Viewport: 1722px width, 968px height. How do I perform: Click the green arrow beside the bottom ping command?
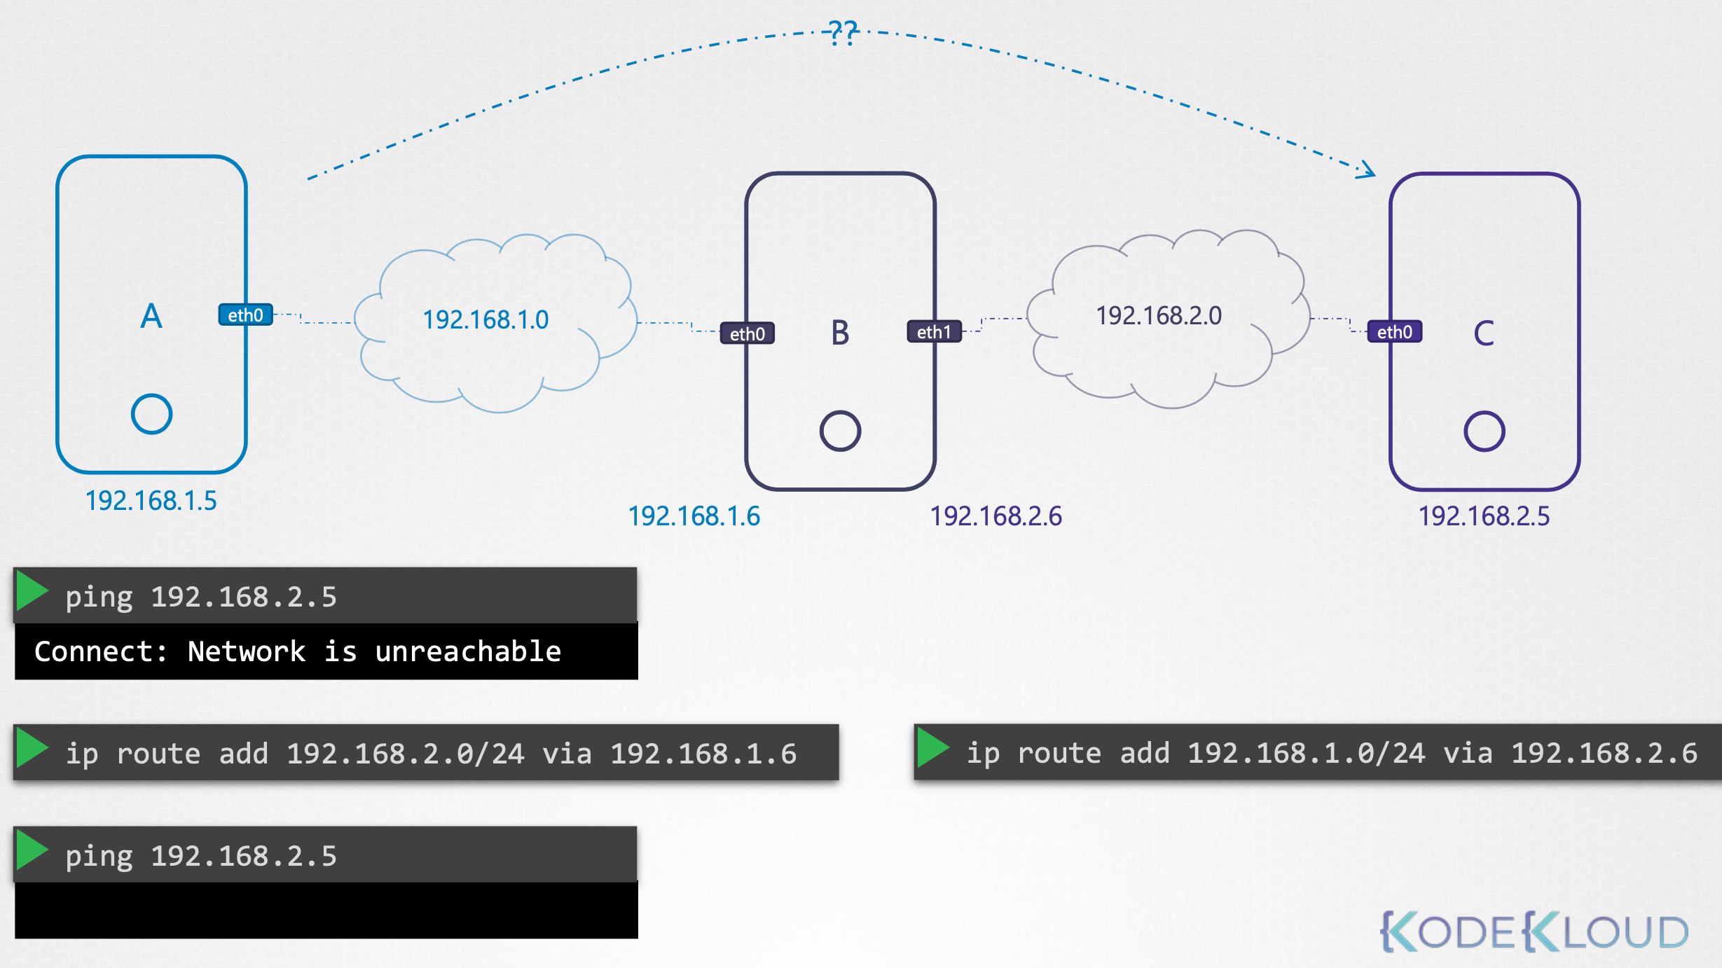[x=32, y=851]
